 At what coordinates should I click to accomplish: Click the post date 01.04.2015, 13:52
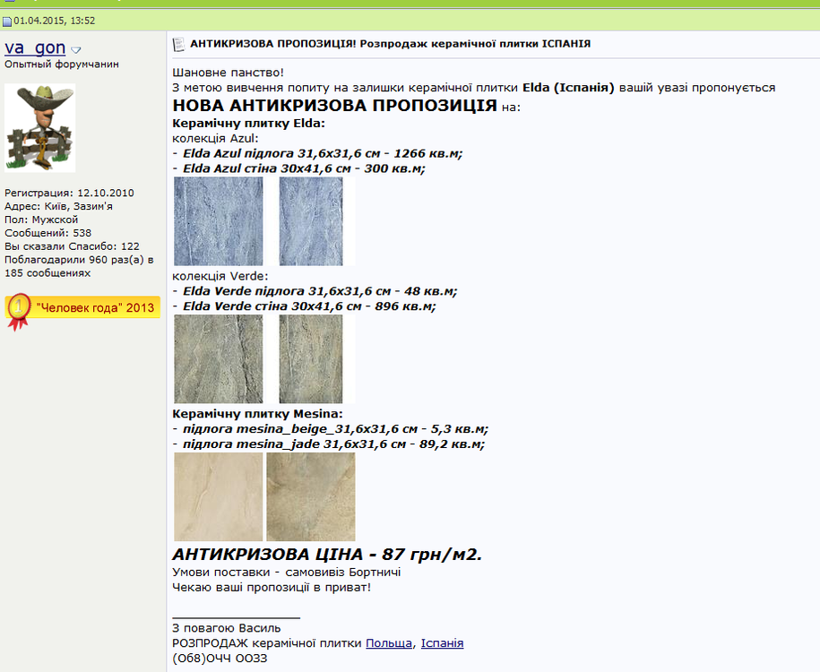[x=54, y=20]
